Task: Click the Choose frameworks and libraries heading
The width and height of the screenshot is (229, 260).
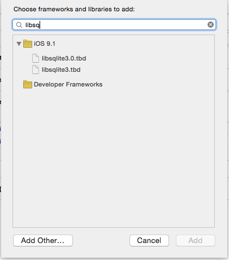Action: coord(74,9)
